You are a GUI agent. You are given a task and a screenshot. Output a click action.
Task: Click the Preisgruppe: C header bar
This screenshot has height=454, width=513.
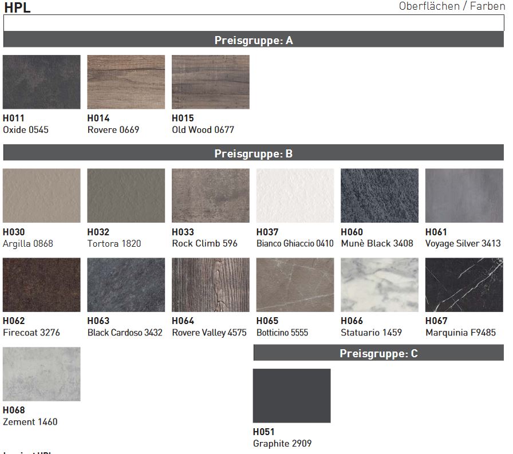coord(378,353)
